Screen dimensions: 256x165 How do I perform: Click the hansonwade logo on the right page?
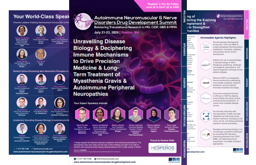coord(238,150)
